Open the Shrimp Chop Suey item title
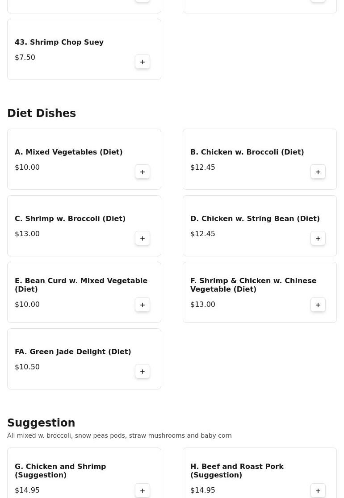344x498 pixels. pyautogui.click(x=59, y=42)
